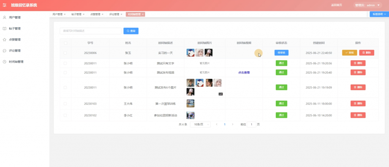Switch to the 点赞管理 tab
Image resolution: width=389 pixels, height=167 pixels.
[95, 14]
